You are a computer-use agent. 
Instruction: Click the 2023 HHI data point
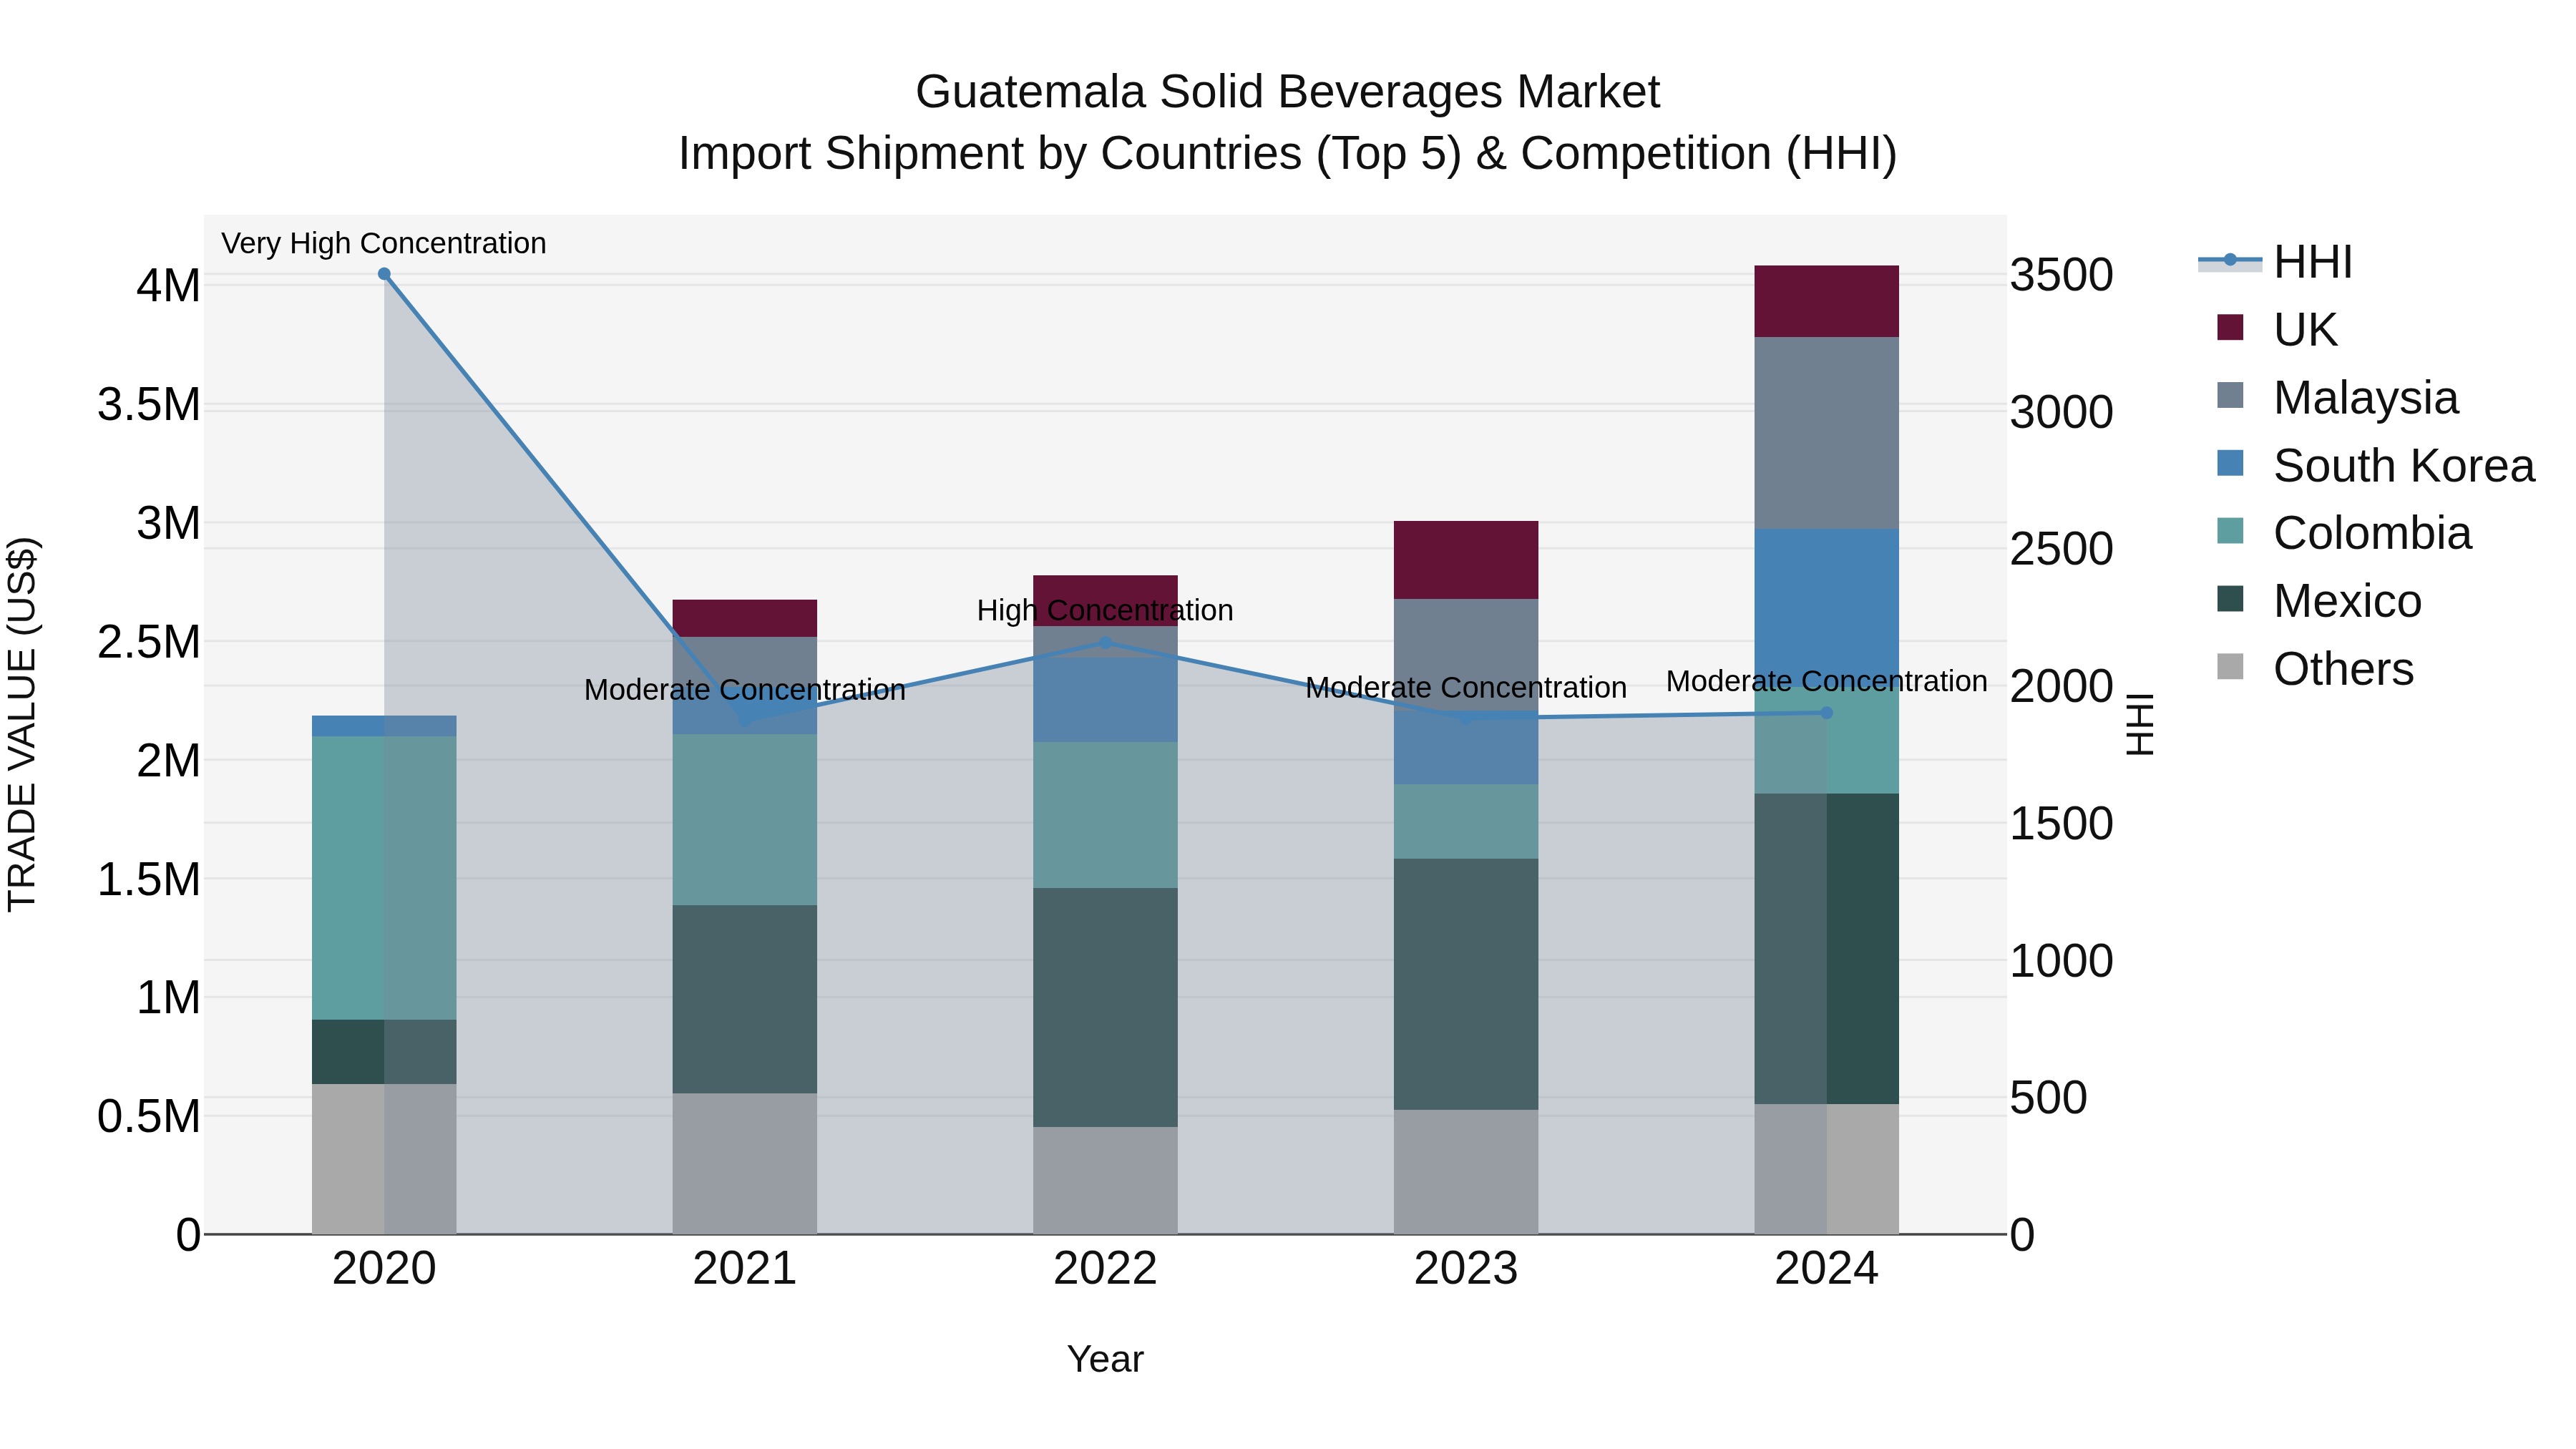[1466, 718]
